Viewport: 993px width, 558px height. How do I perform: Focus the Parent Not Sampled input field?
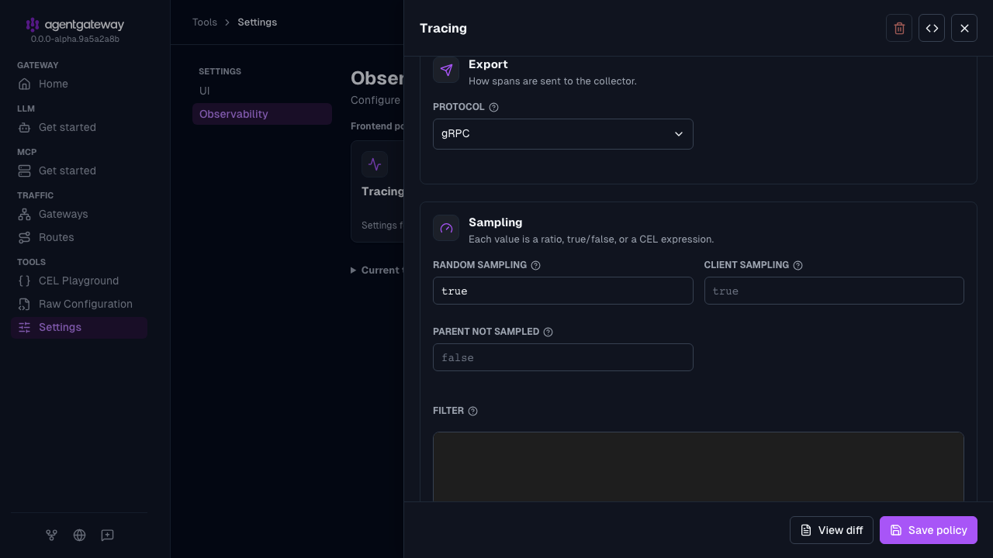pyautogui.click(x=563, y=357)
